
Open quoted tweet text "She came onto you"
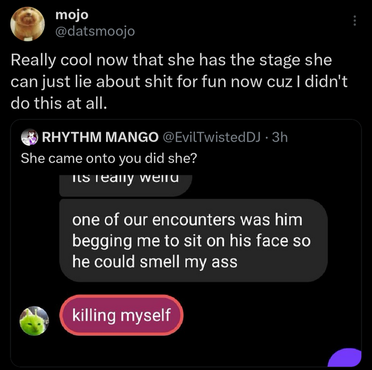point(109,158)
